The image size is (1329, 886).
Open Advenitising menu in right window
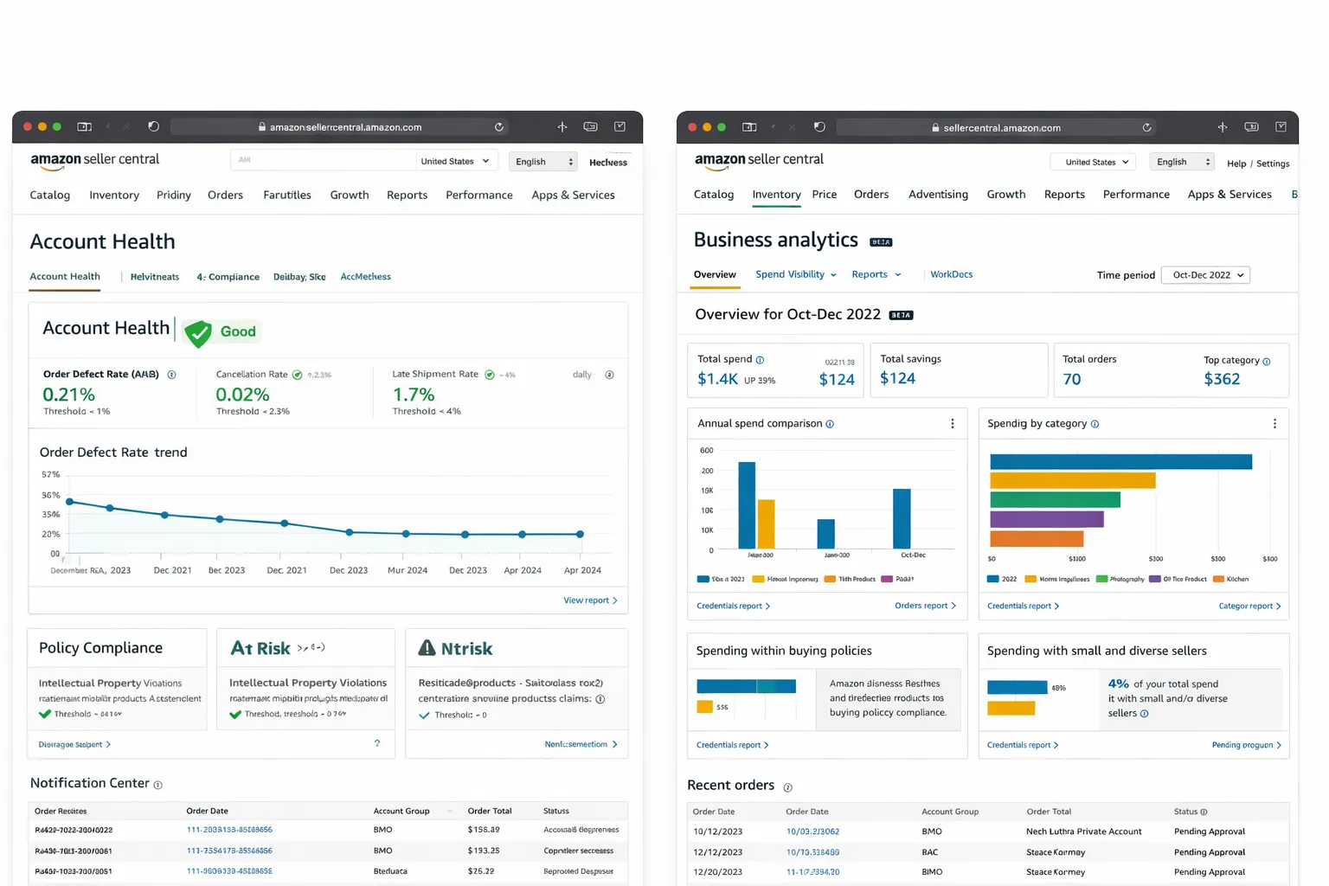pyautogui.click(x=938, y=195)
